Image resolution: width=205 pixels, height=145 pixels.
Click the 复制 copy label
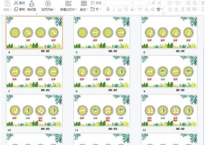click(x=22, y=9)
